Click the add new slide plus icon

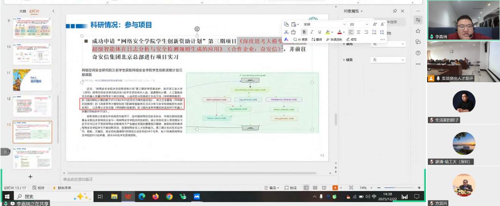[30, 177]
